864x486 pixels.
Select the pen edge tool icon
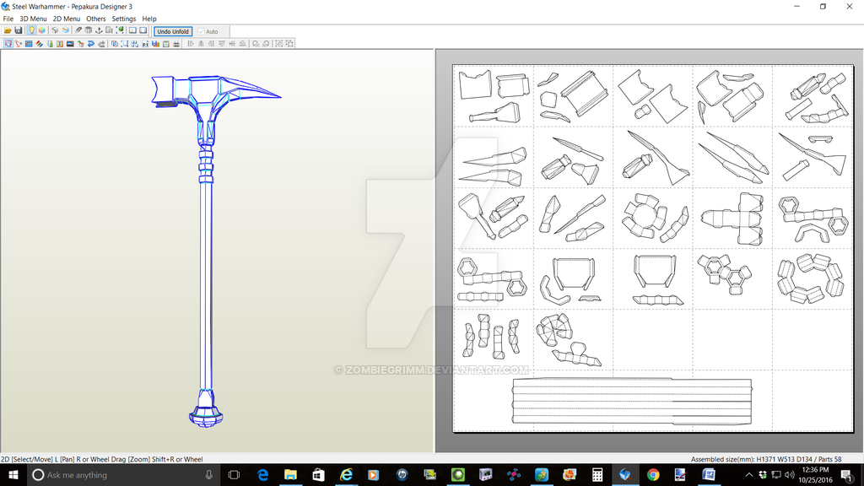(78, 30)
